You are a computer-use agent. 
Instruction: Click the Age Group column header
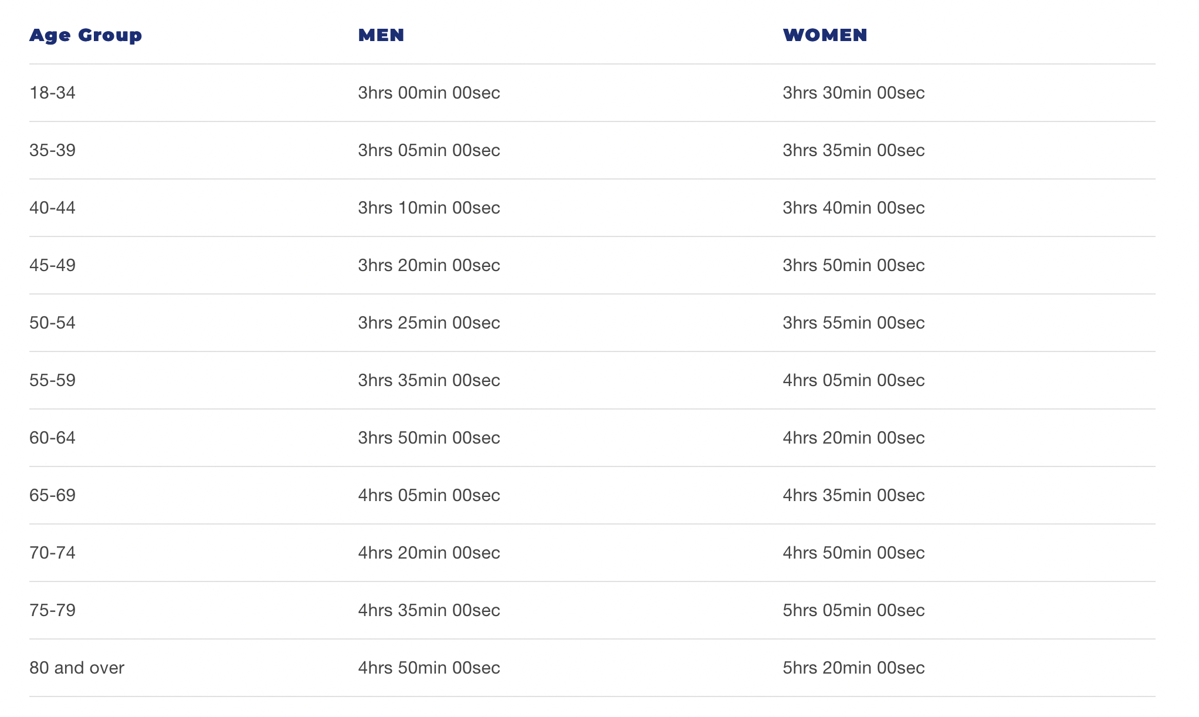86,35
